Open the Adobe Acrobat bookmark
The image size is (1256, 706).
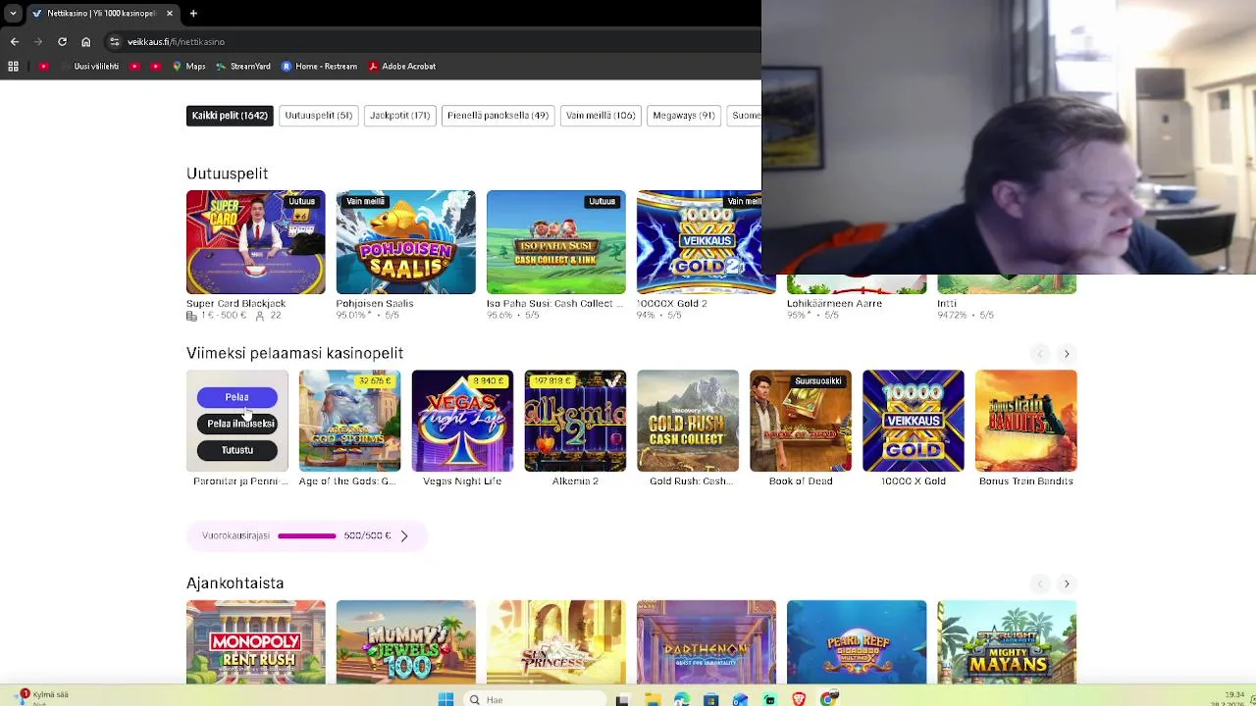tap(402, 66)
